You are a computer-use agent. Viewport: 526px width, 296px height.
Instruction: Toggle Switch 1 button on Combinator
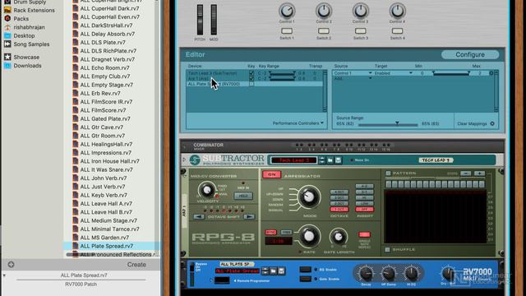[x=287, y=31]
